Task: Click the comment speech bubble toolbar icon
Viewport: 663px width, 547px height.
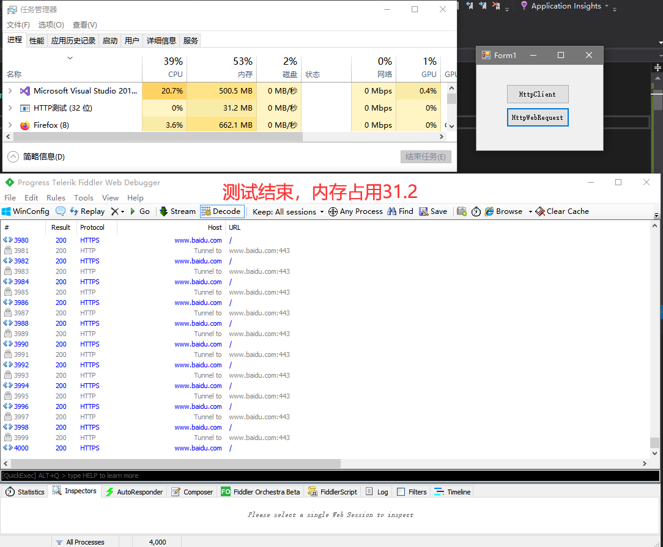Action: pyautogui.click(x=61, y=211)
